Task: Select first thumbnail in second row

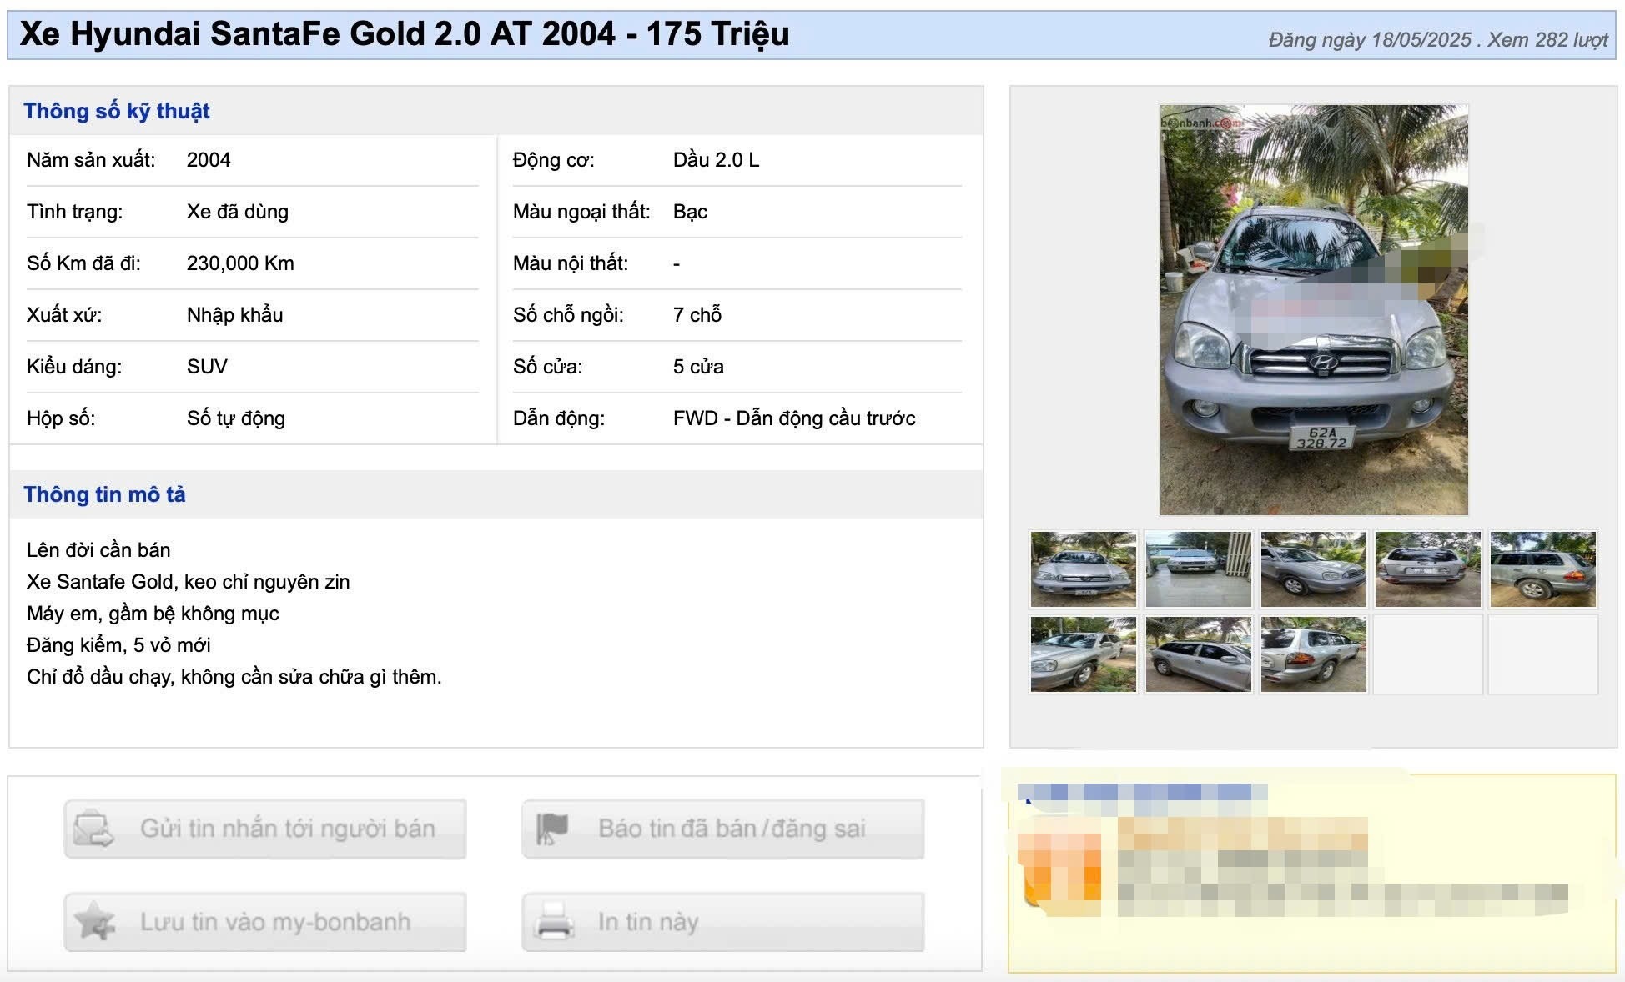Action: pos(1084,654)
